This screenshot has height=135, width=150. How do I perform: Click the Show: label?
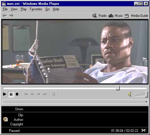click(19, 109)
